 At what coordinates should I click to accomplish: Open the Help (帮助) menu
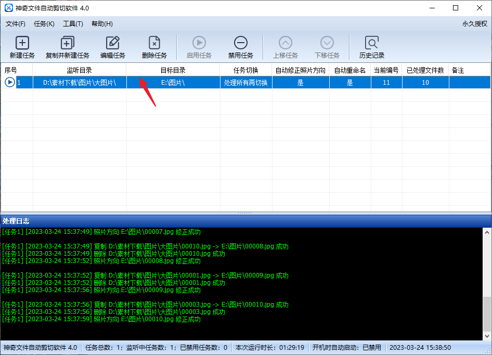point(102,23)
